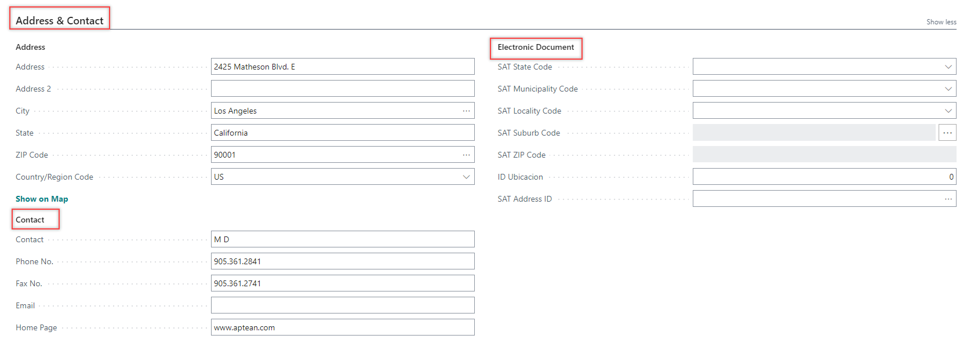Click the Contact name field
The image size is (960, 339).
(x=342, y=239)
